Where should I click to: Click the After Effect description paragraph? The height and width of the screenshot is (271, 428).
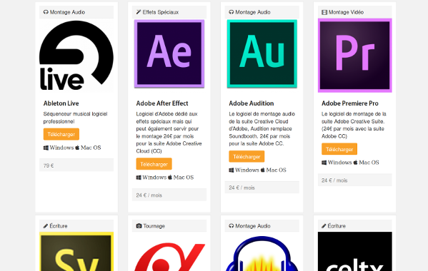(169, 133)
